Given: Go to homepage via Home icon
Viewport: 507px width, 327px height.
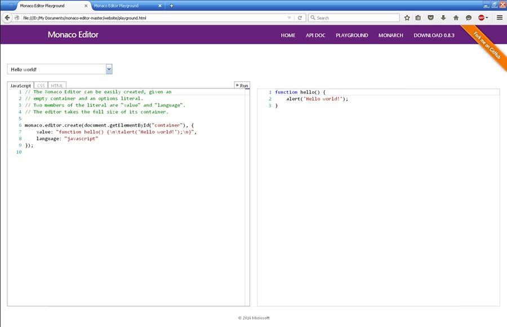Looking at the screenshot, I should click(456, 17).
